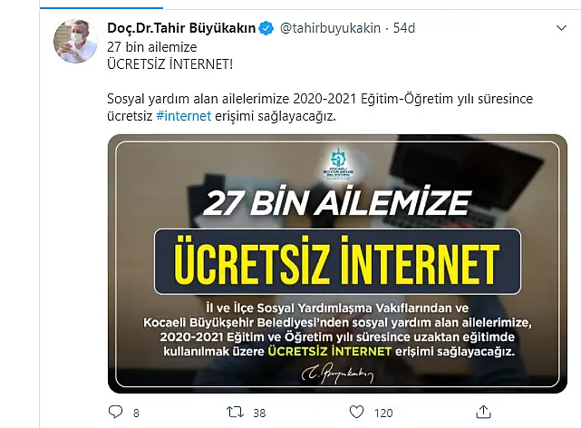Retweet this tweet using the arrows icon
The width and height of the screenshot is (581, 428).
pyautogui.click(x=235, y=412)
